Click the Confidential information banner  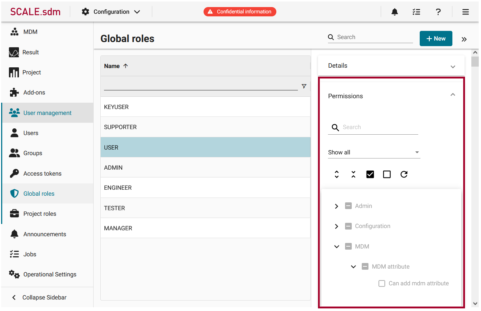[x=240, y=12]
